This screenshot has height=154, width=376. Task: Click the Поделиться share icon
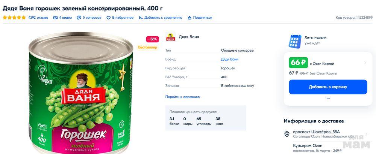[x=190, y=18]
